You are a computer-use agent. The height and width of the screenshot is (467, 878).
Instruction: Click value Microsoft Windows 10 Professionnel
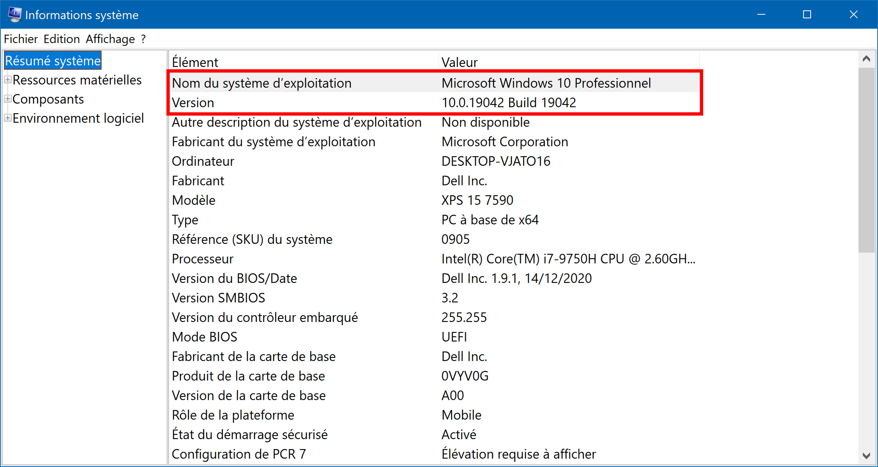[546, 83]
